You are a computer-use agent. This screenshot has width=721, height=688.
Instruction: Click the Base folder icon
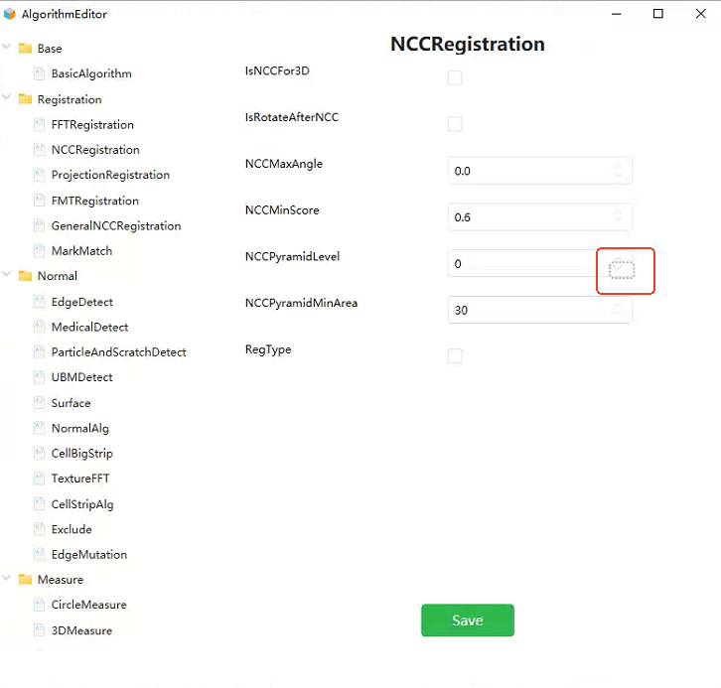(25, 49)
